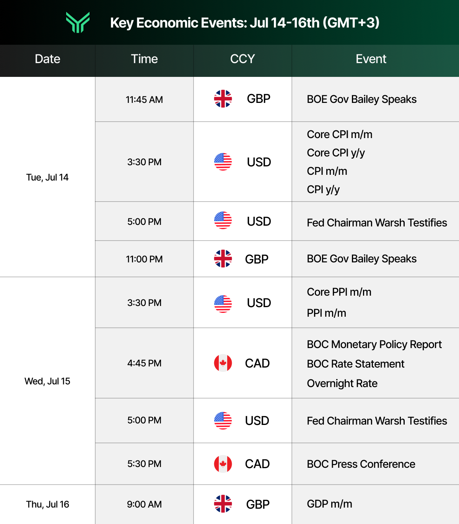This screenshot has width=459, height=524.
Task: Click 'BOE Gov Bailey Speaks' at 11:45 AM
Action: [x=361, y=99]
